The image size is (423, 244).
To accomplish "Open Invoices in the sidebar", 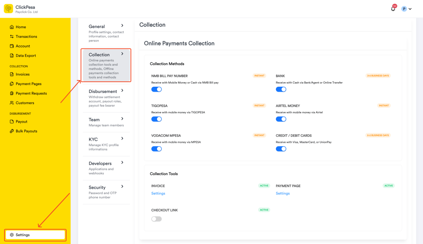I will [23, 74].
